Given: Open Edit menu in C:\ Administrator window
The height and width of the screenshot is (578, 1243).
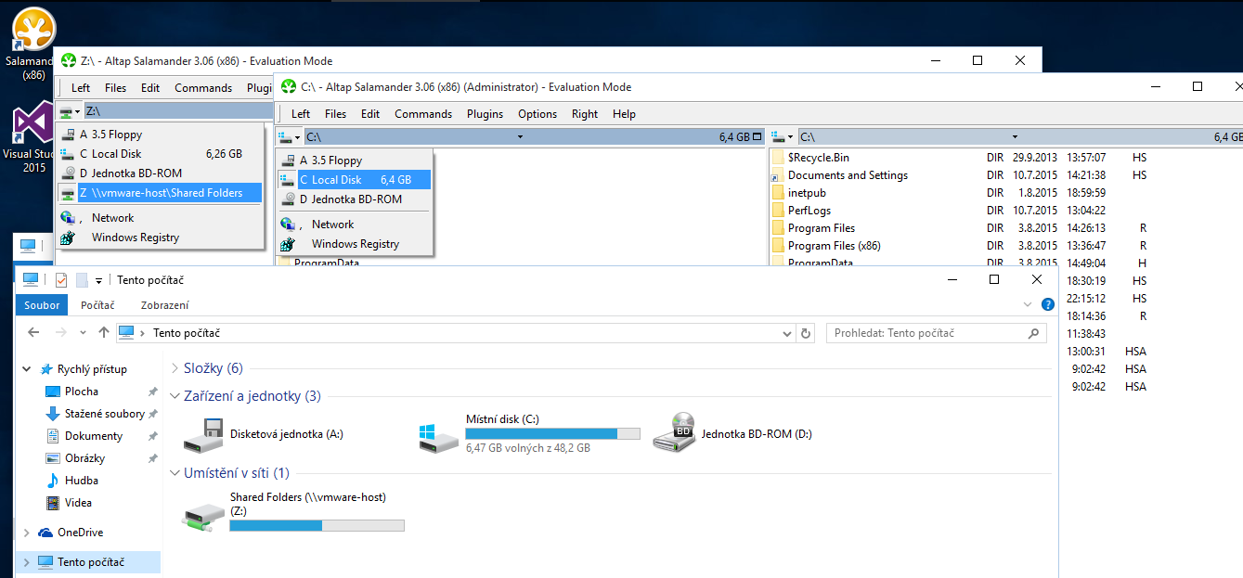Looking at the screenshot, I should coord(370,114).
